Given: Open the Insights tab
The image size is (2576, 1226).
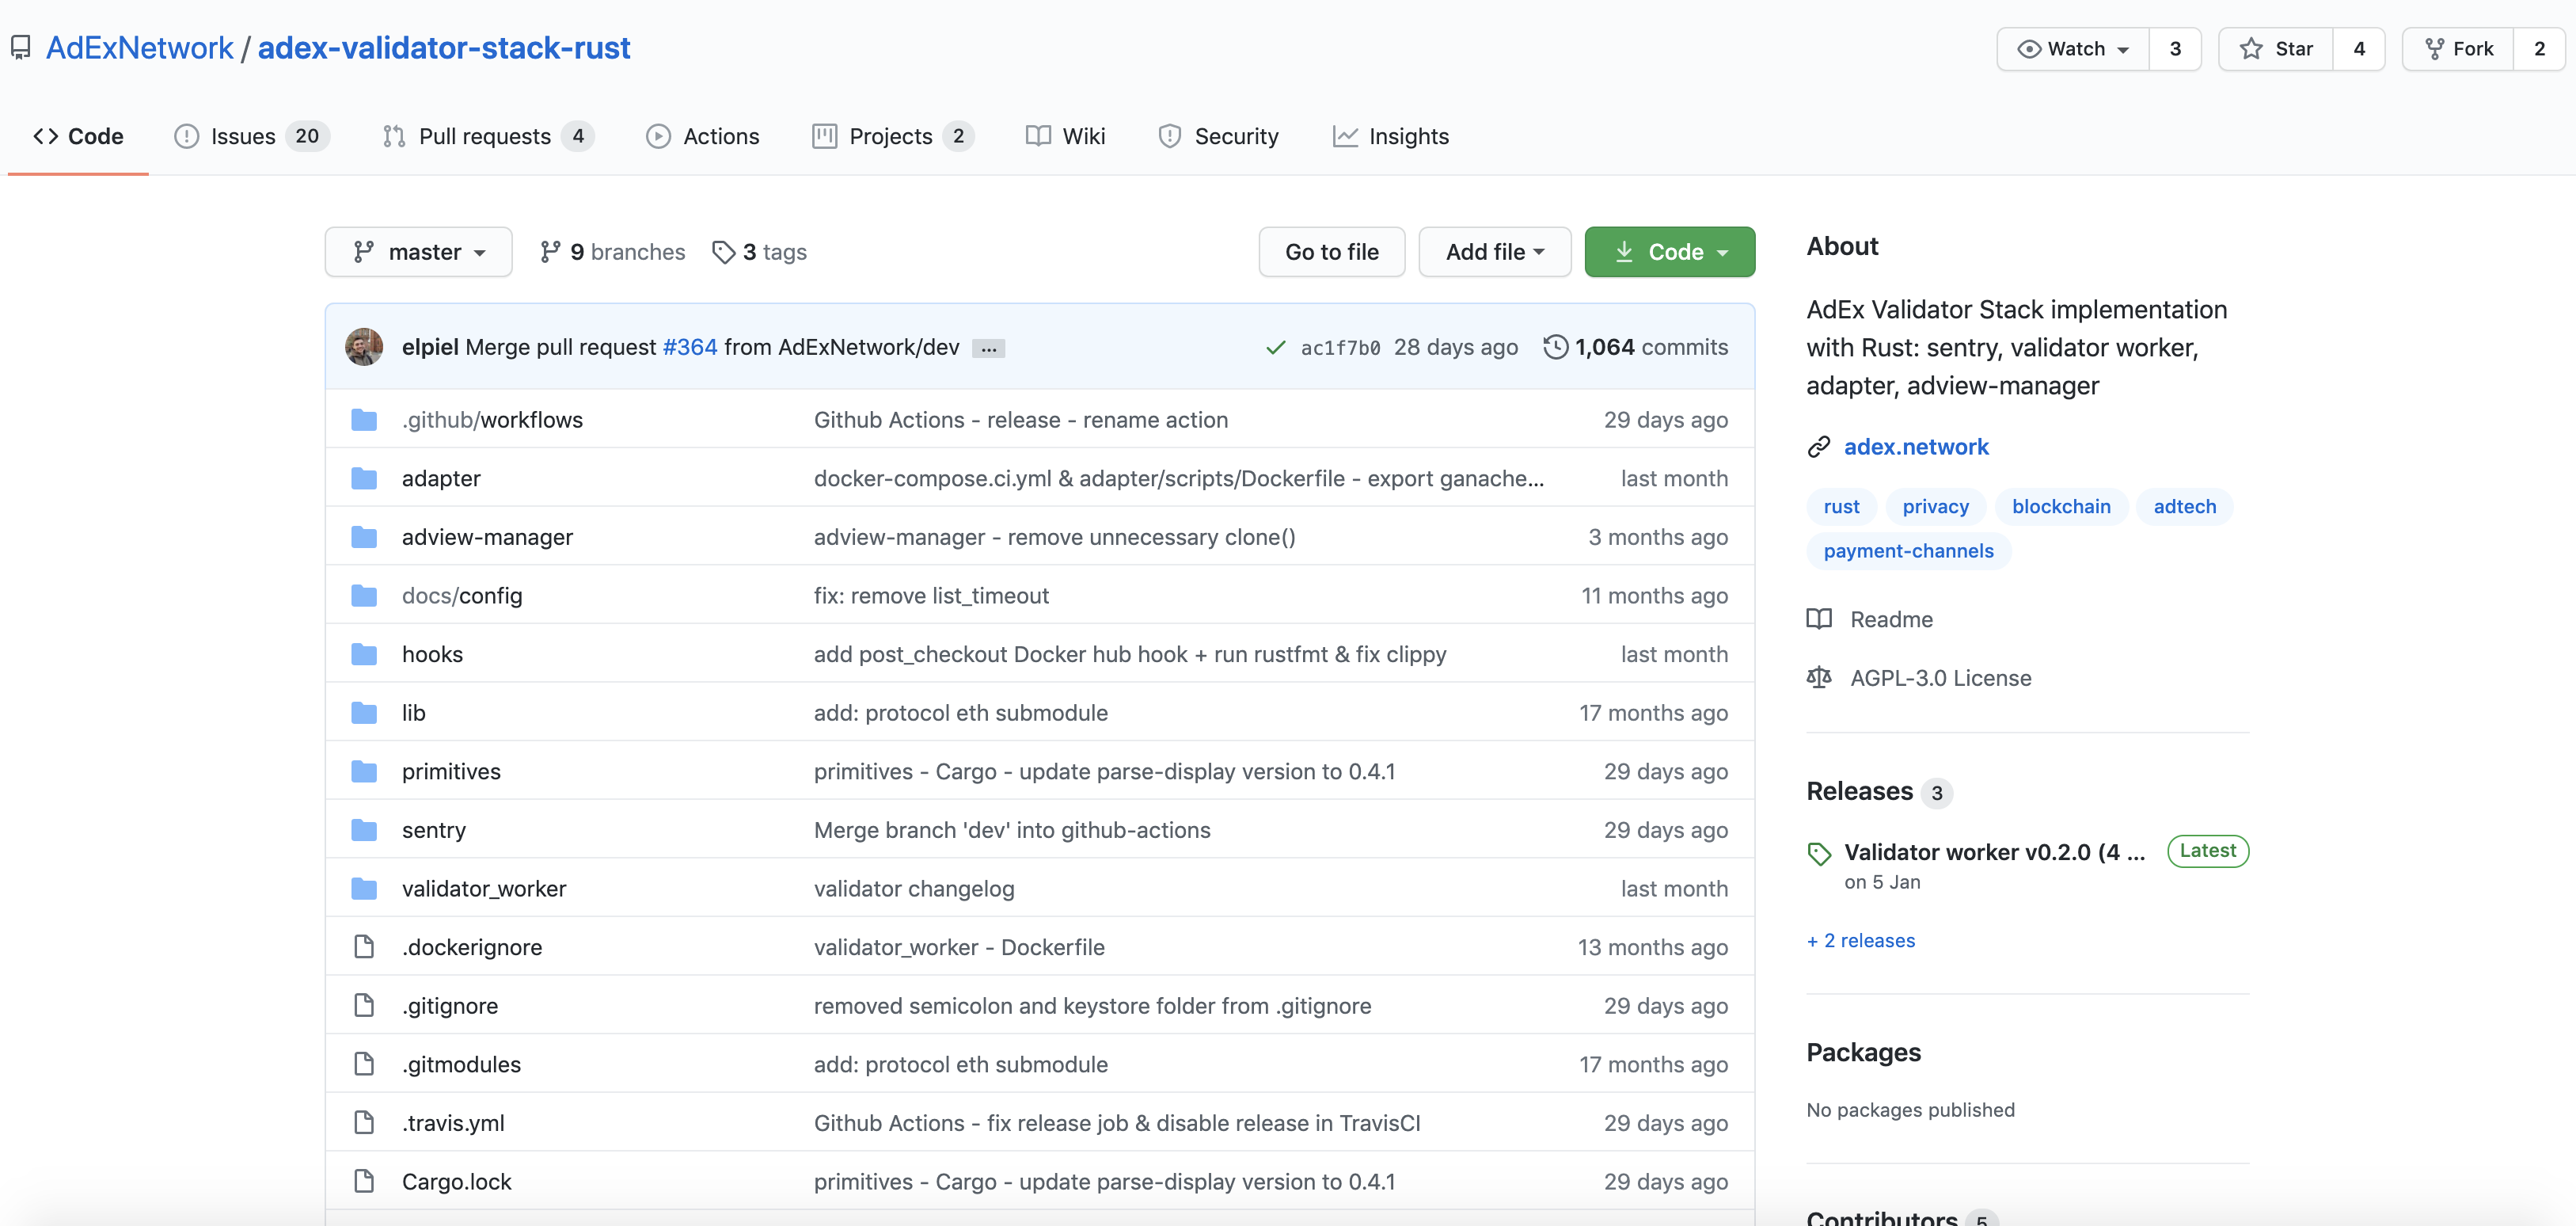Looking at the screenshot, I should click(1390, 136).
